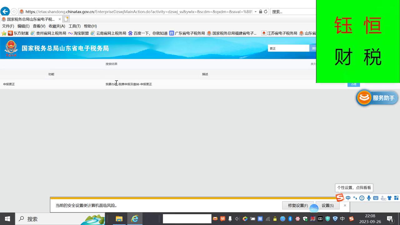Open the Sogou soft keyboard
Screen dimensions: 400x225
[x=376, y=198]
